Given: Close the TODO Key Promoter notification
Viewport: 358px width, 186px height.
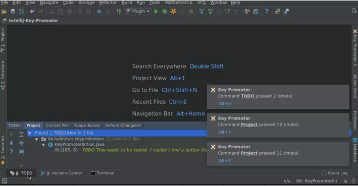Looking at the screenshot, I should [x=213, y=90].
